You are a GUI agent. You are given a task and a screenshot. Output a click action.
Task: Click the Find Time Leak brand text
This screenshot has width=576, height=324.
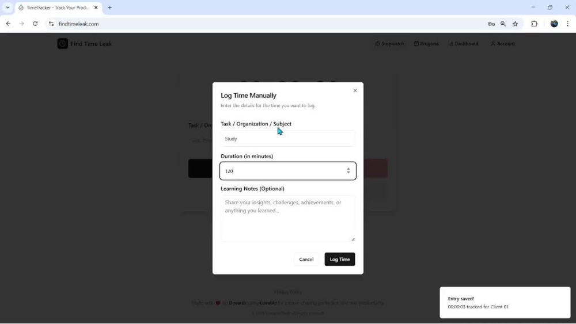[91, 44]
